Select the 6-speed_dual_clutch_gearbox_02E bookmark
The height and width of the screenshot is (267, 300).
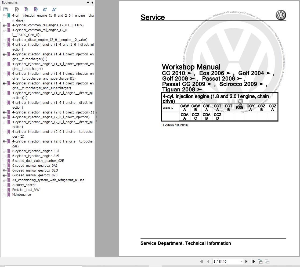38,161
